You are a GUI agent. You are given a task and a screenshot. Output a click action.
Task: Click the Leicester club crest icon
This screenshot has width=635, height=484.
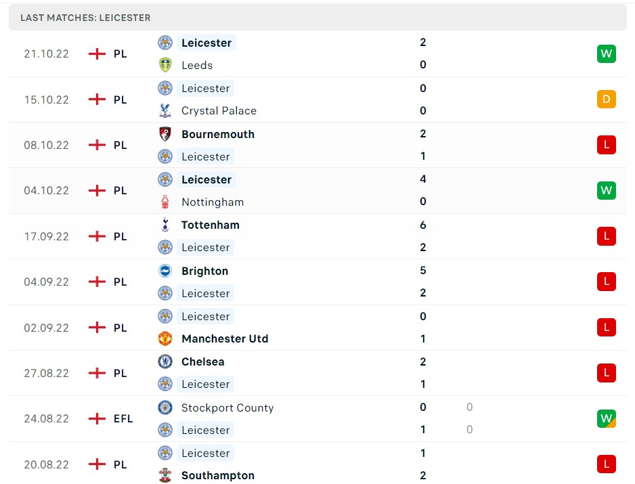(165, 43)
